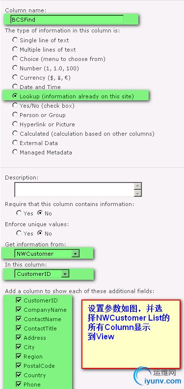Image resolution: width=184 pixels, height=389 pixels.
Task: Pick the Currency column type
Action: (x=15, y=77)
